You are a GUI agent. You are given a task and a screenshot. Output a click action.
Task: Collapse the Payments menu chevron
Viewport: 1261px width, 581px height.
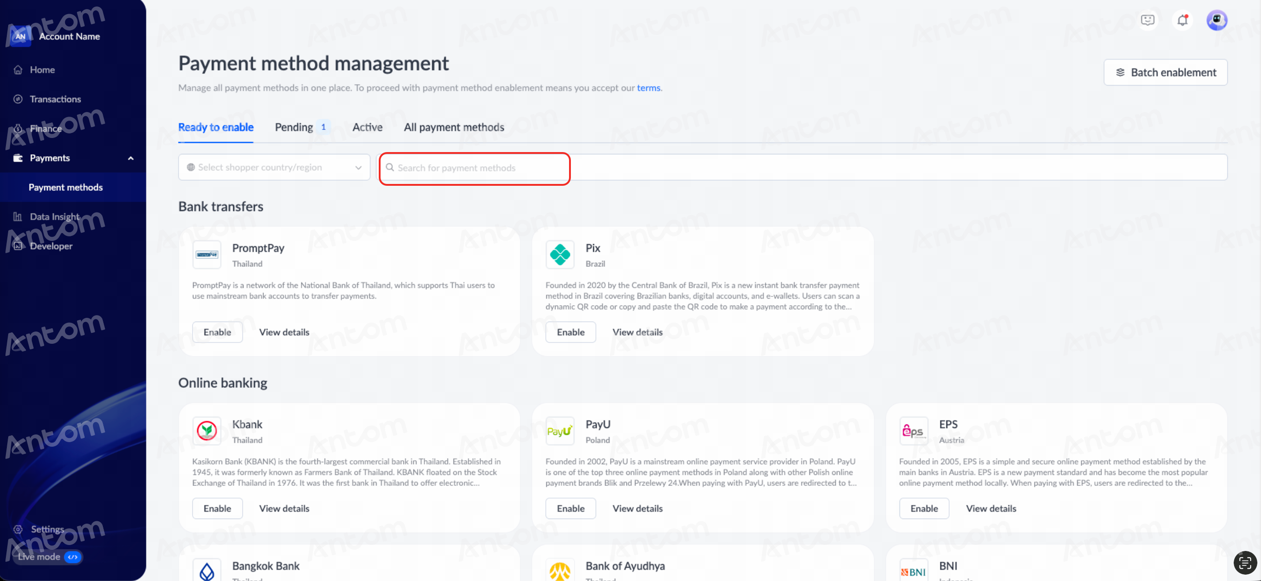pos(131,158)
